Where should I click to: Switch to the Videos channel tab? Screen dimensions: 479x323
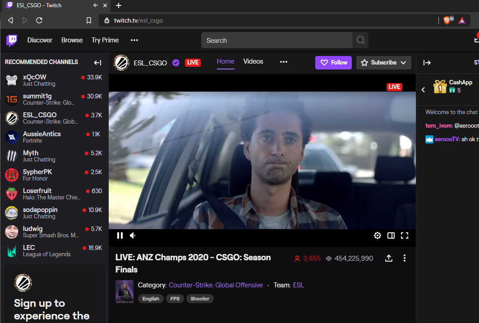point(253,61)
